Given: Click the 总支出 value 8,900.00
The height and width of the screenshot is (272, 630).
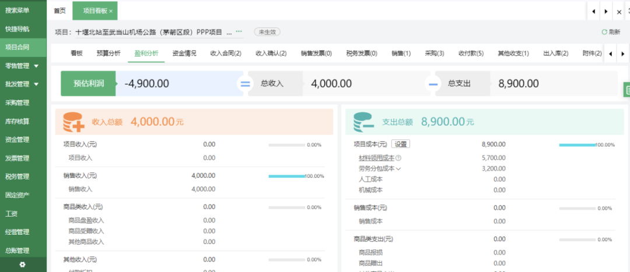Looking at the screenshot, I should pos(519,83).
